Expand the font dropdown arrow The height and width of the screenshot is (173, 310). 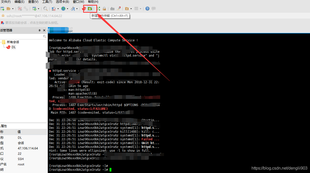click(x=77, y=9)
